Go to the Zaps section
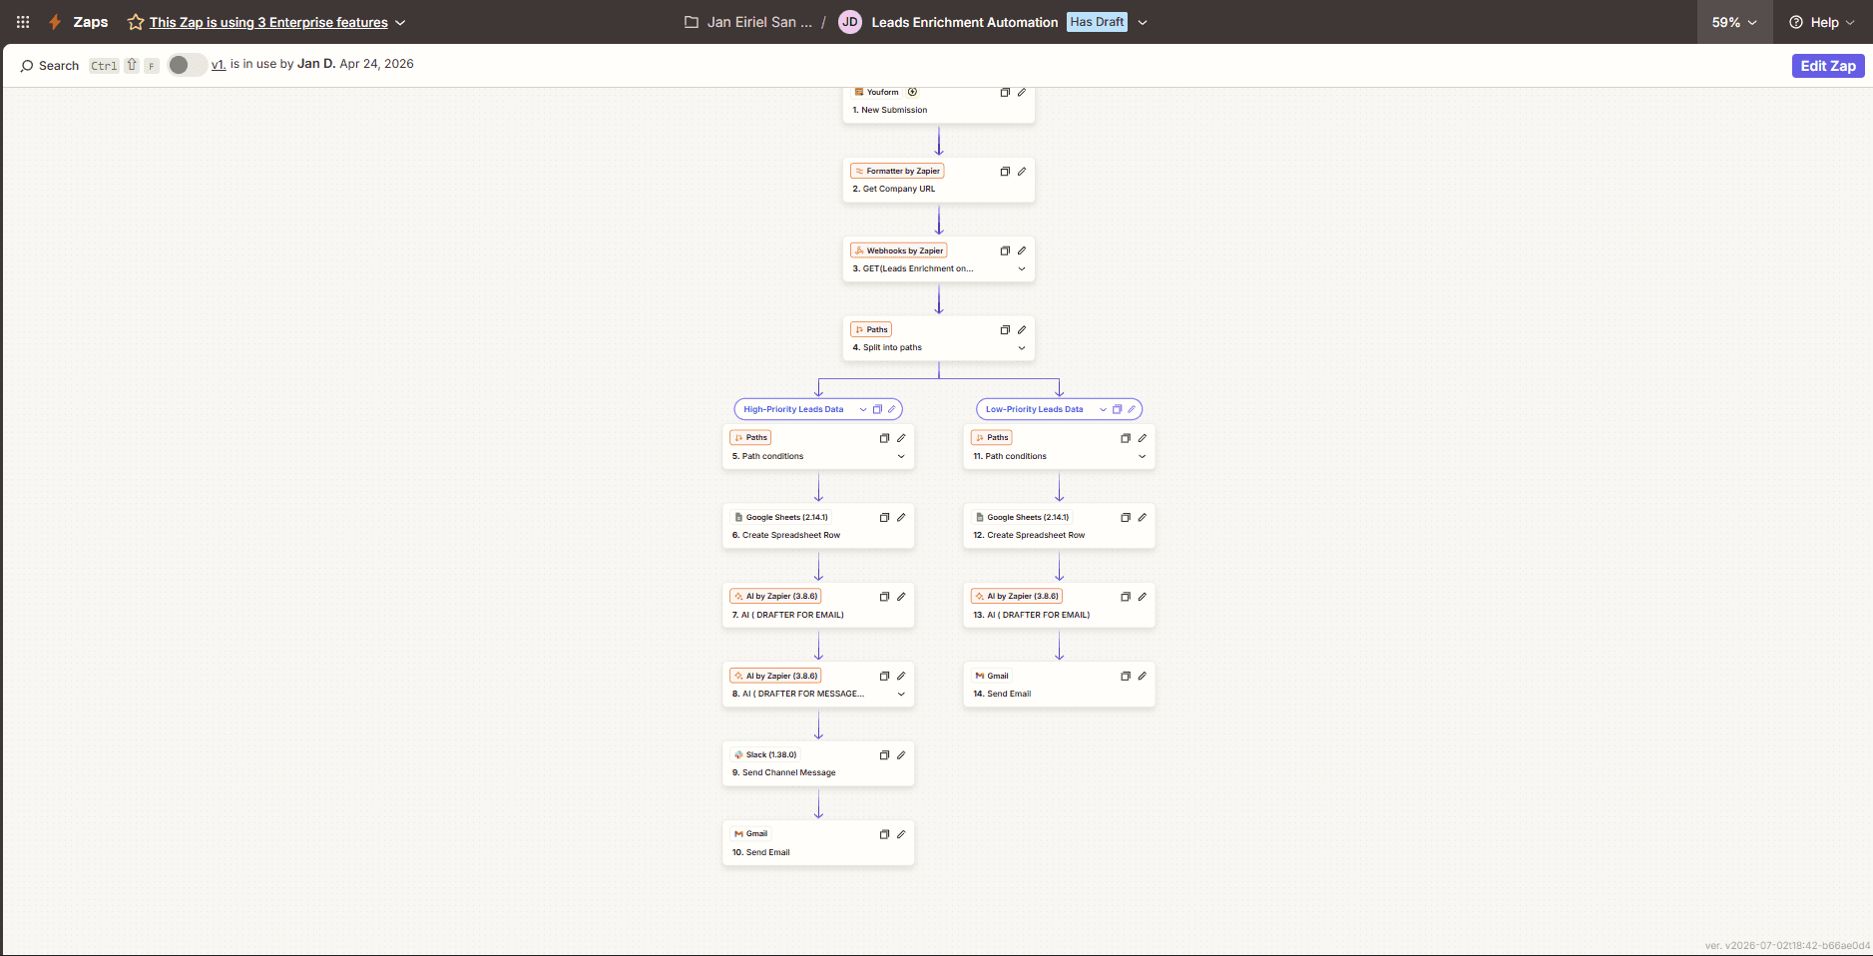Screen dimensions: 1873x956 tap(91, 22)
